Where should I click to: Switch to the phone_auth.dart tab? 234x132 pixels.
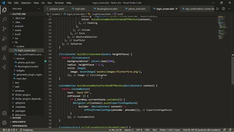[x=136, y=9]
